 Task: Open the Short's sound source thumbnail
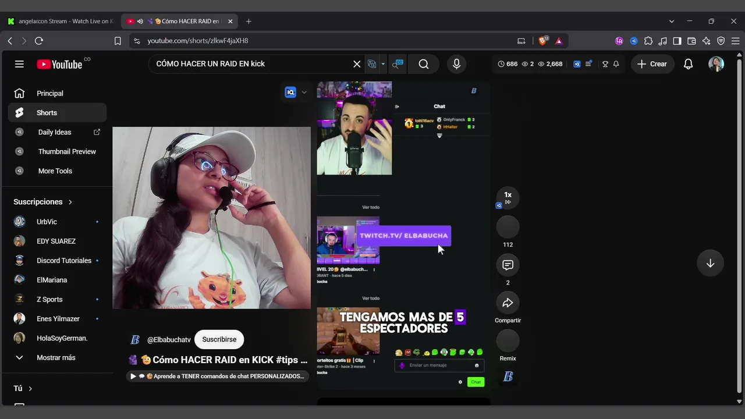508,377
